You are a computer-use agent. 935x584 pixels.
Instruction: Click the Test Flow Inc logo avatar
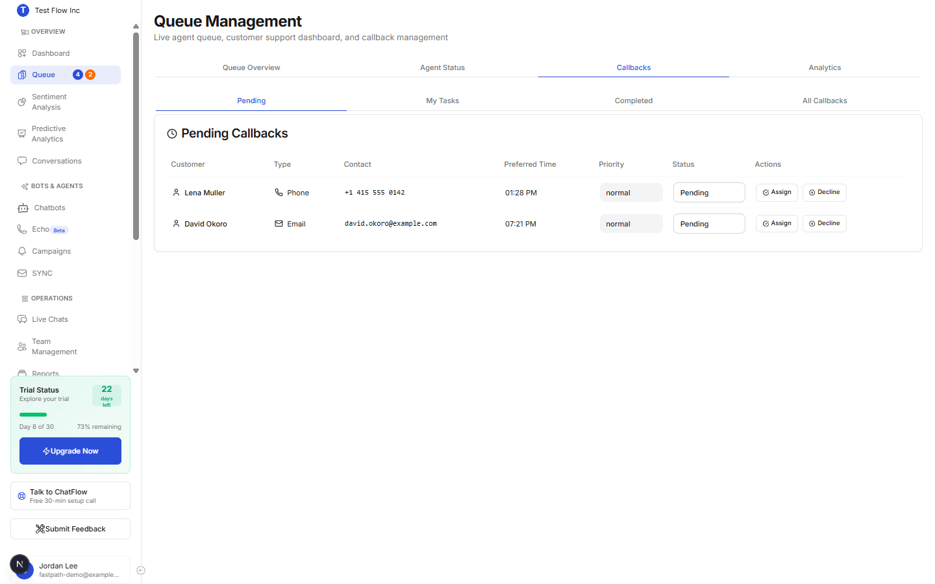click(x=23, y=10)
